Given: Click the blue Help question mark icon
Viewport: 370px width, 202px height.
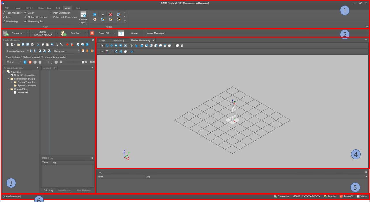Looking at the screenshot, I should pos(87,45).
